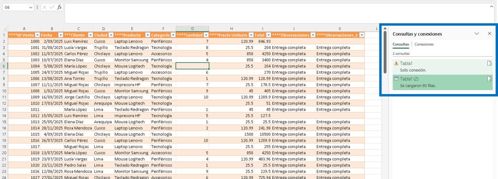The width and height of the screenshot is (498, 179).
Task: Click the table icon beside Tabla1 (2)
Action: [396, 79]
